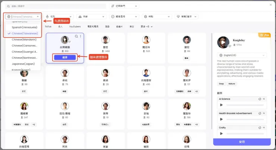Image resolution: width=276 pixels, height=150 pixels.
Task: Click the diamond Pro/Basic filter icon
Action: [x=178, y=16]
